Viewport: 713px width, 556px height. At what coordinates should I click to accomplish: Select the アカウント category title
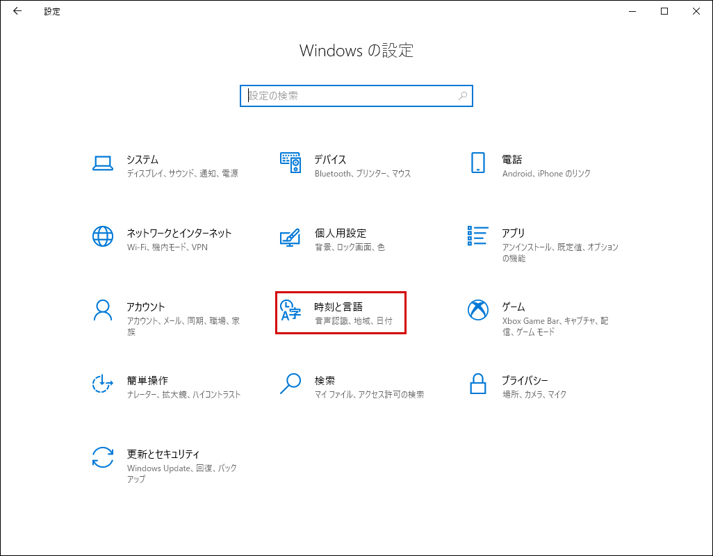[145, 307]
